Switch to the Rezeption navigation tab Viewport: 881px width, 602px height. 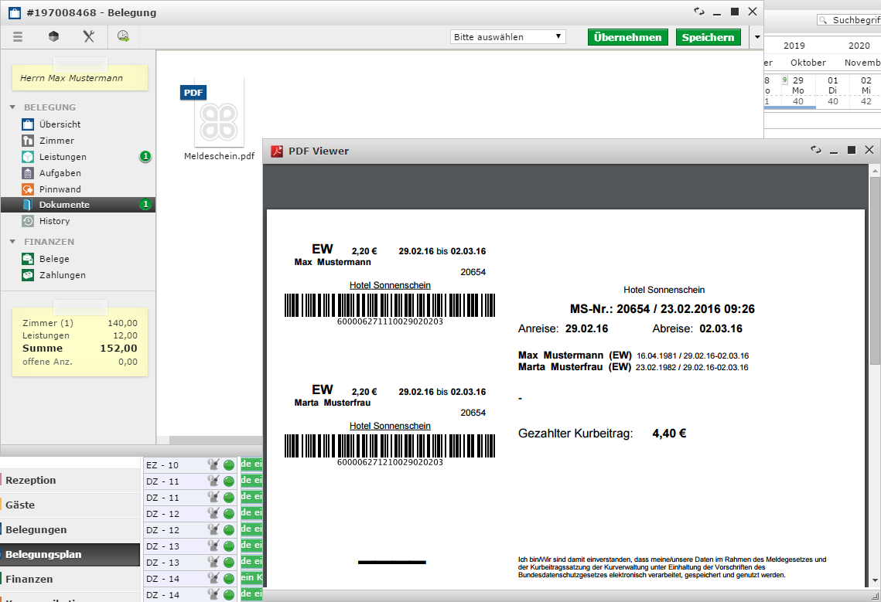coord(70,480)
